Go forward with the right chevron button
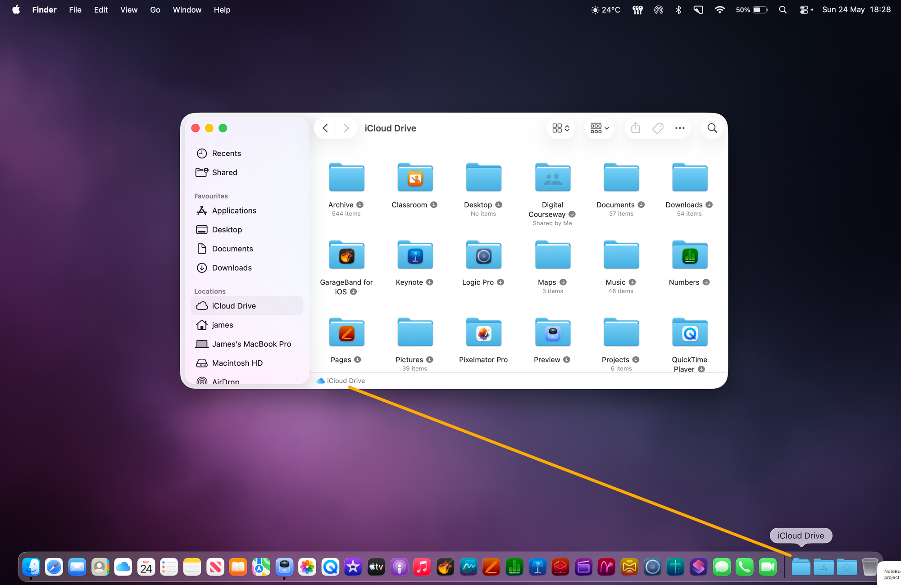This screenshot has height=585, width=901. [346, 128]
